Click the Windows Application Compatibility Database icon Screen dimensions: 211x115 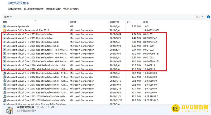point(4,104)
